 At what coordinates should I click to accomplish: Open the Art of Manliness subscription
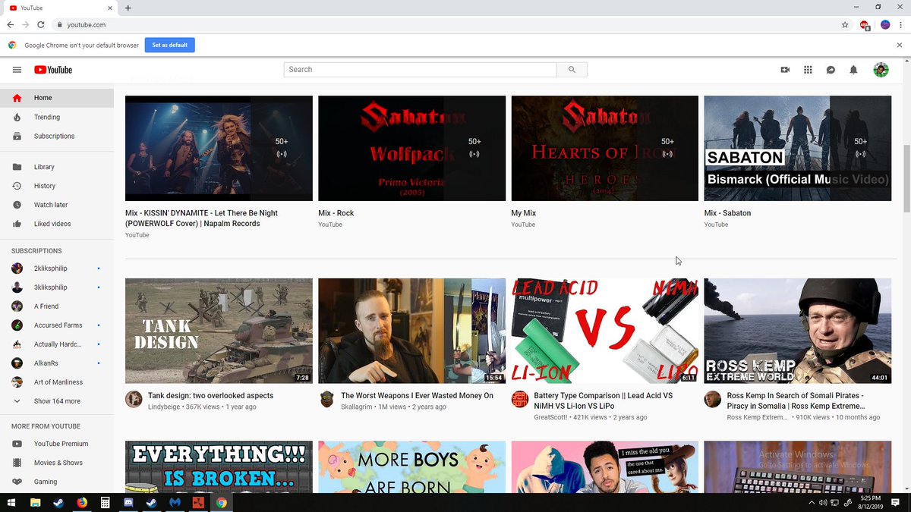tap(57, 382)
